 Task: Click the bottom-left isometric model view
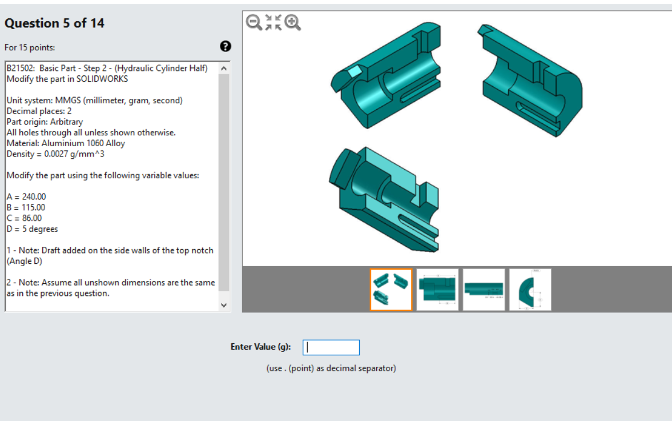(x=384, y=199)
